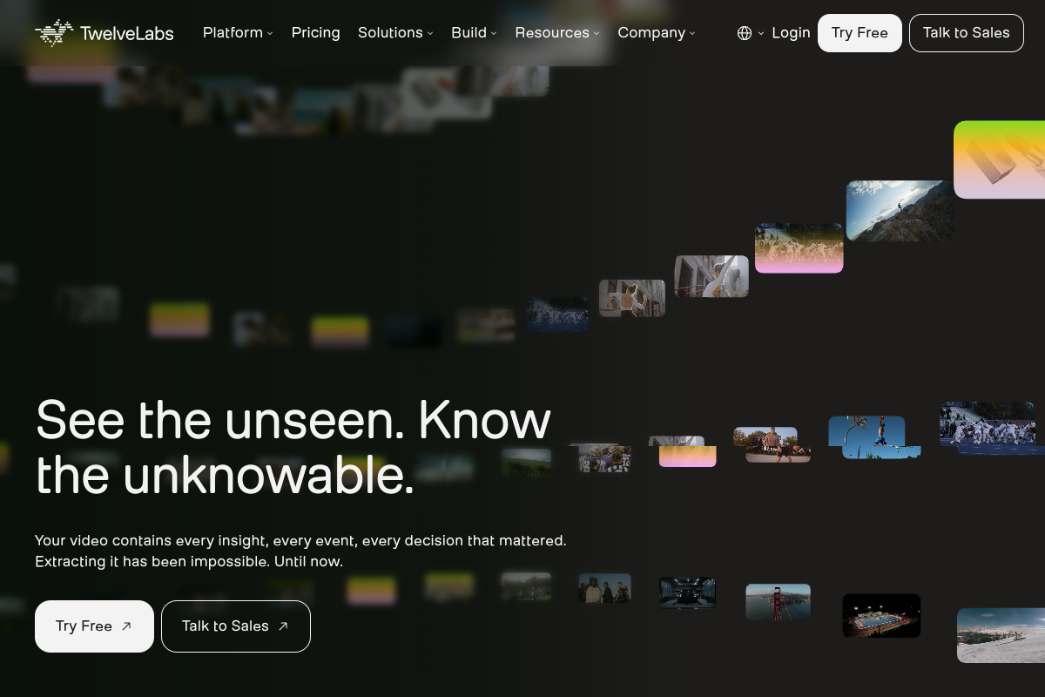Open the basketball dunk thumbnail
The image size is (1045, 697).
point(873,436)
